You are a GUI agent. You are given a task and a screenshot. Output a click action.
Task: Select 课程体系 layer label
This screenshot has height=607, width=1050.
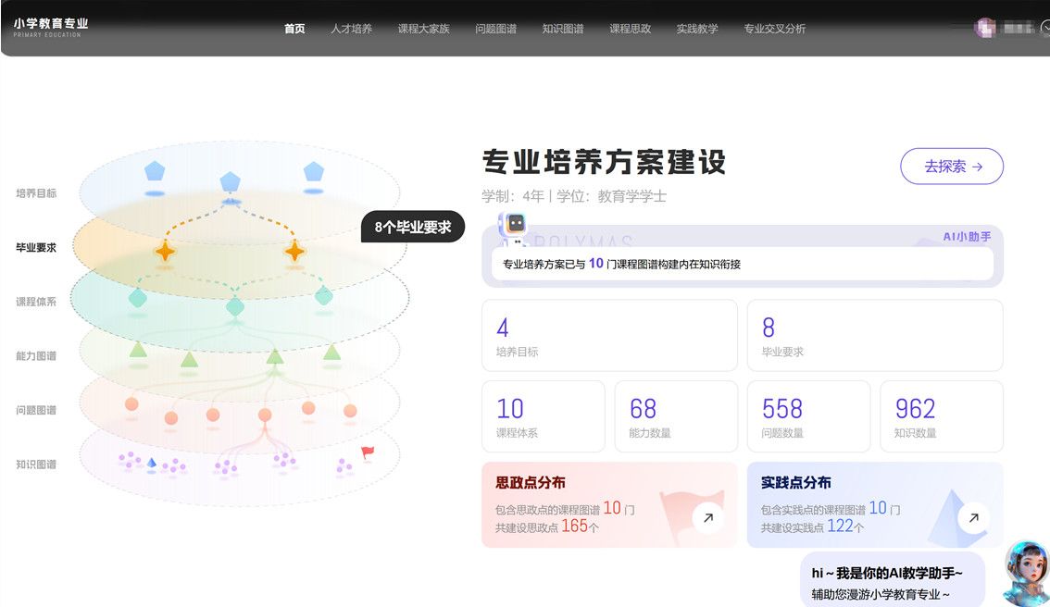pos(36,302)
